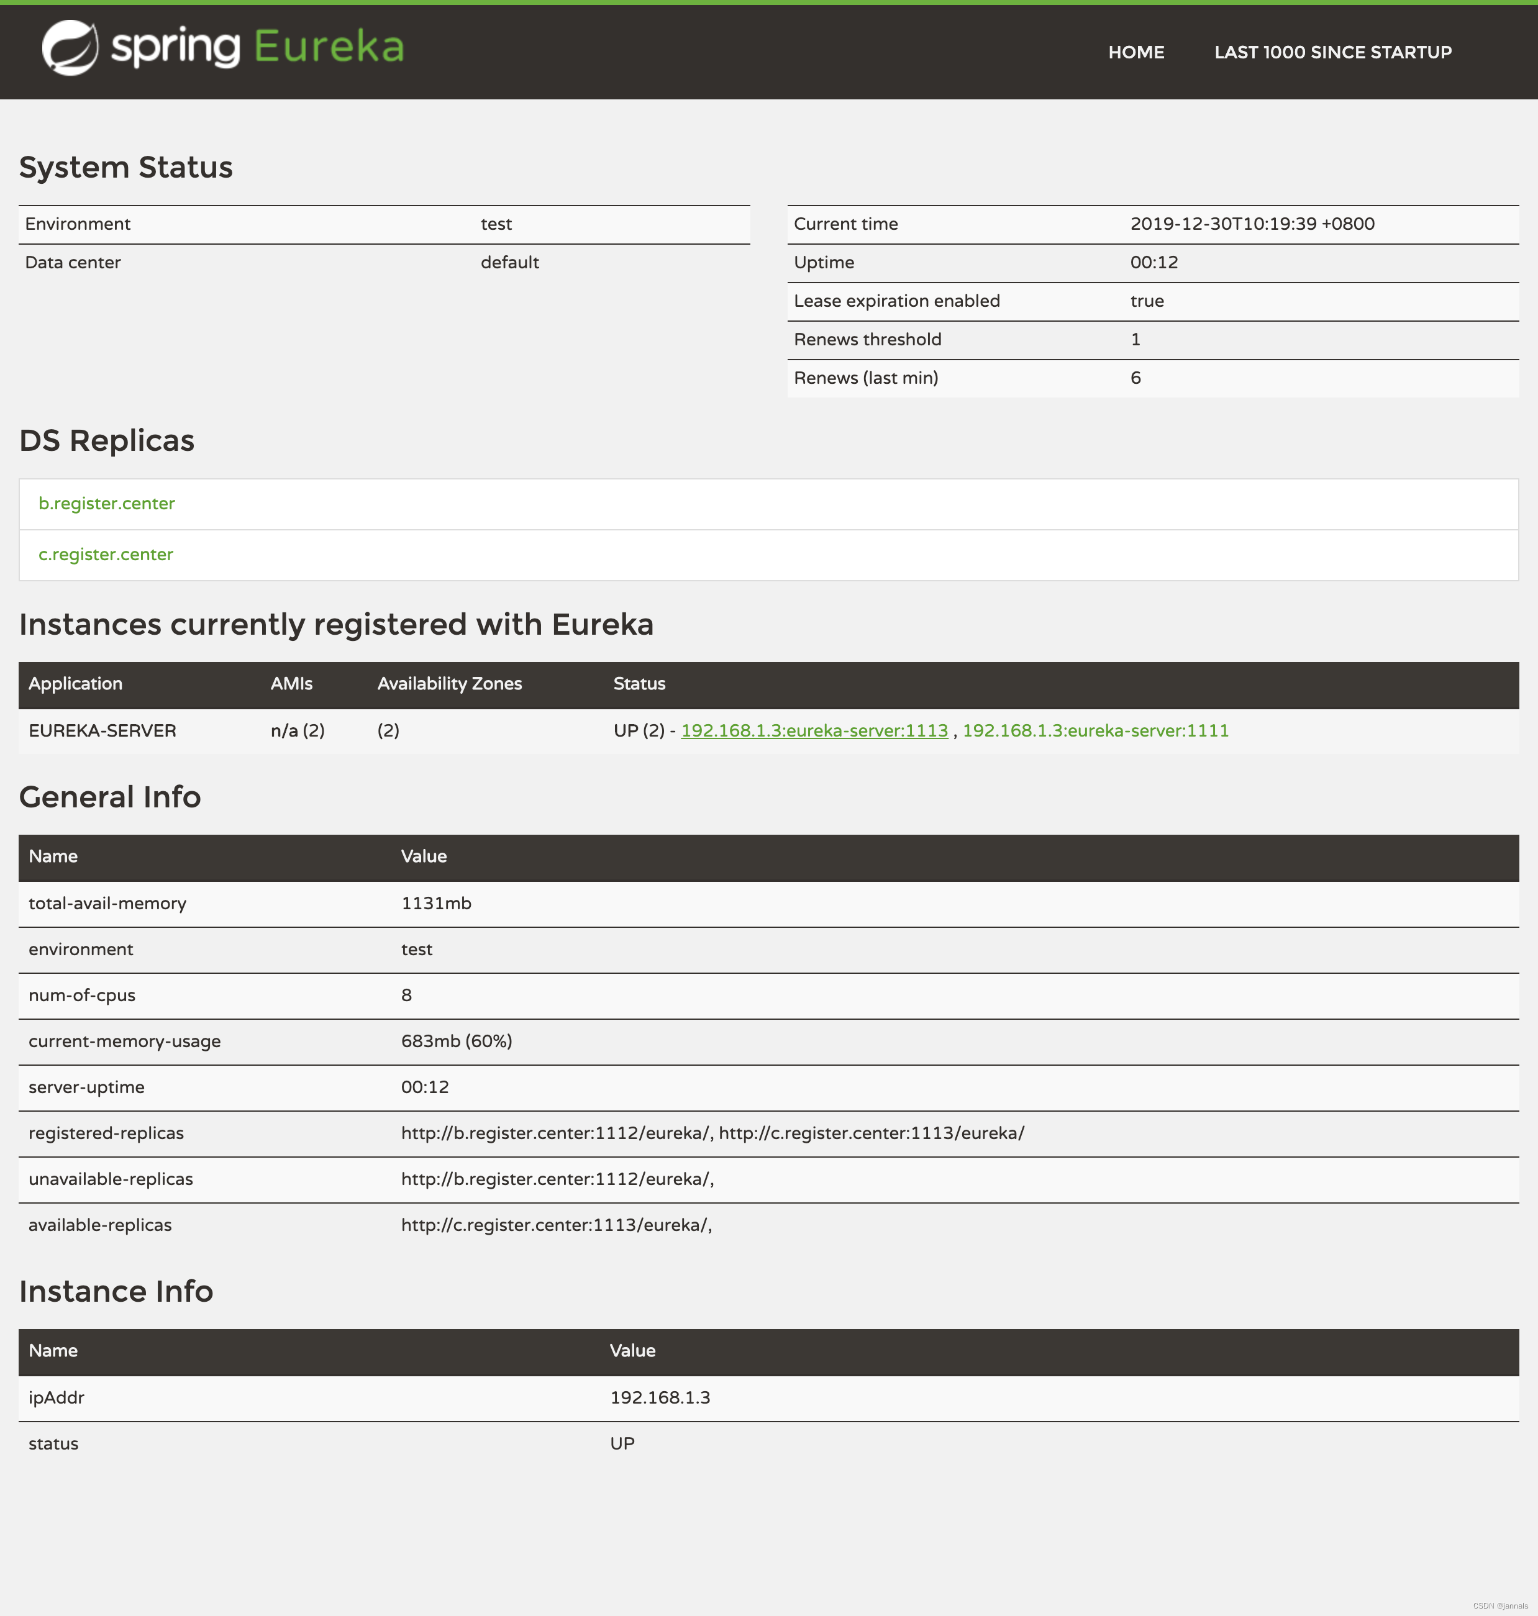Viewport: 1538px width, 1616px height.
Task: Click the Spring leaf logo icon
Action: [71, 48]
